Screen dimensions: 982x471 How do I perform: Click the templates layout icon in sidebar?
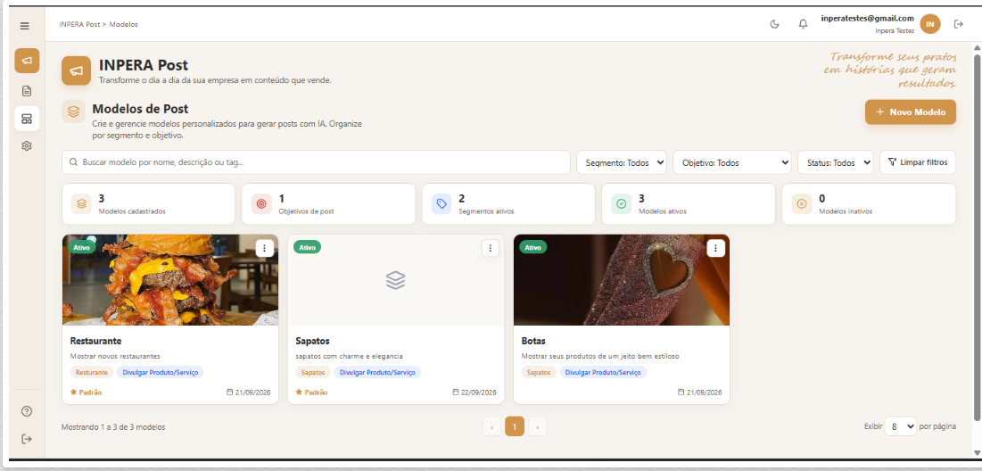[x=27, y=119]
